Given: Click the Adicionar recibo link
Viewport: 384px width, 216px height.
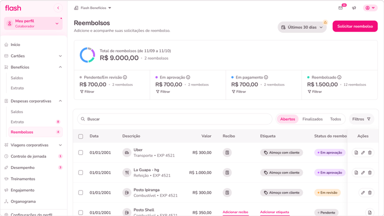Looking at the screenshot, I should coord(235,212).
